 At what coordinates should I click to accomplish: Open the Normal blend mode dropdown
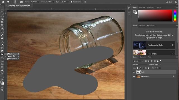141,64
